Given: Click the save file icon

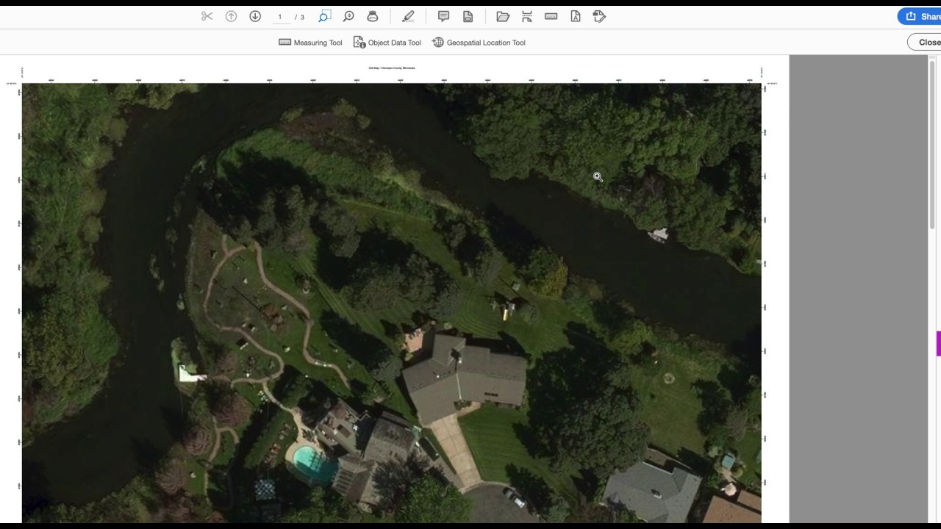Looking at the screenshot, I should (x=468, y=16).
